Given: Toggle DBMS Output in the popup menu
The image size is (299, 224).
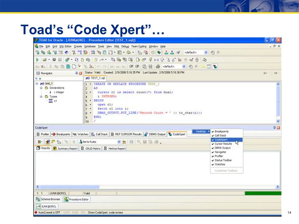Looking at the screenshot, I should coord(226,148).
